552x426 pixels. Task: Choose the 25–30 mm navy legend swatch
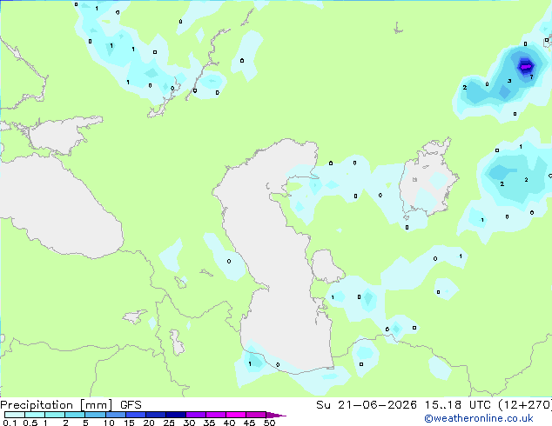[175, 415]
